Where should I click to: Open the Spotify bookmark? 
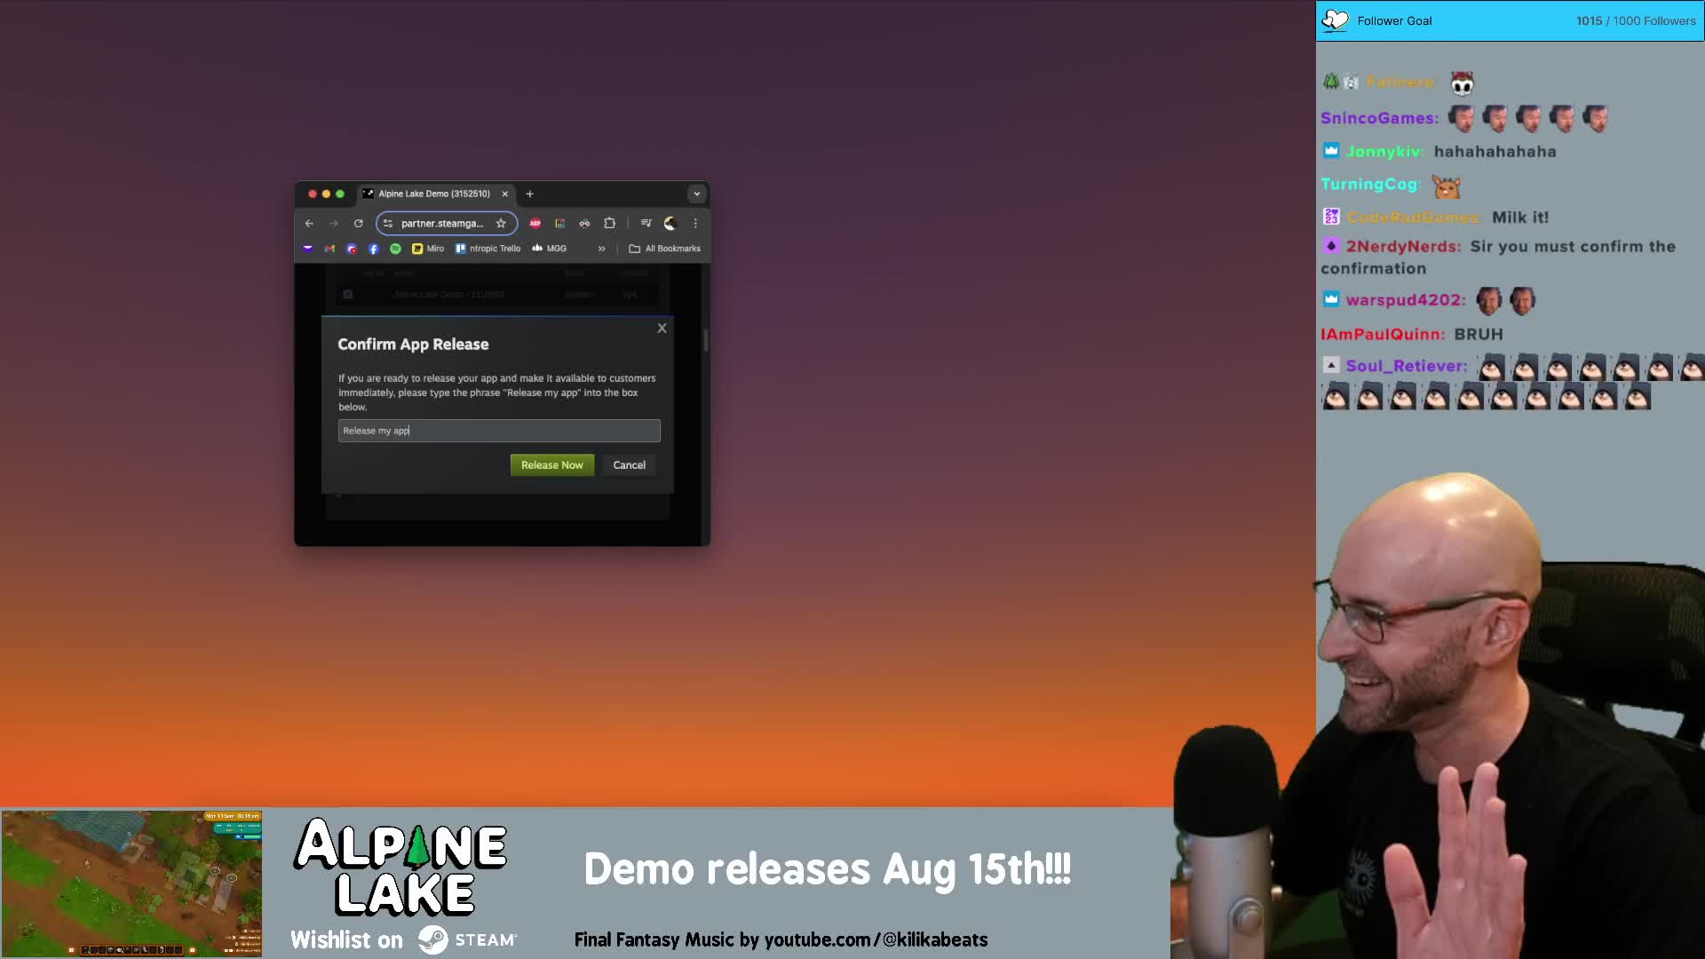pos(396,249)
